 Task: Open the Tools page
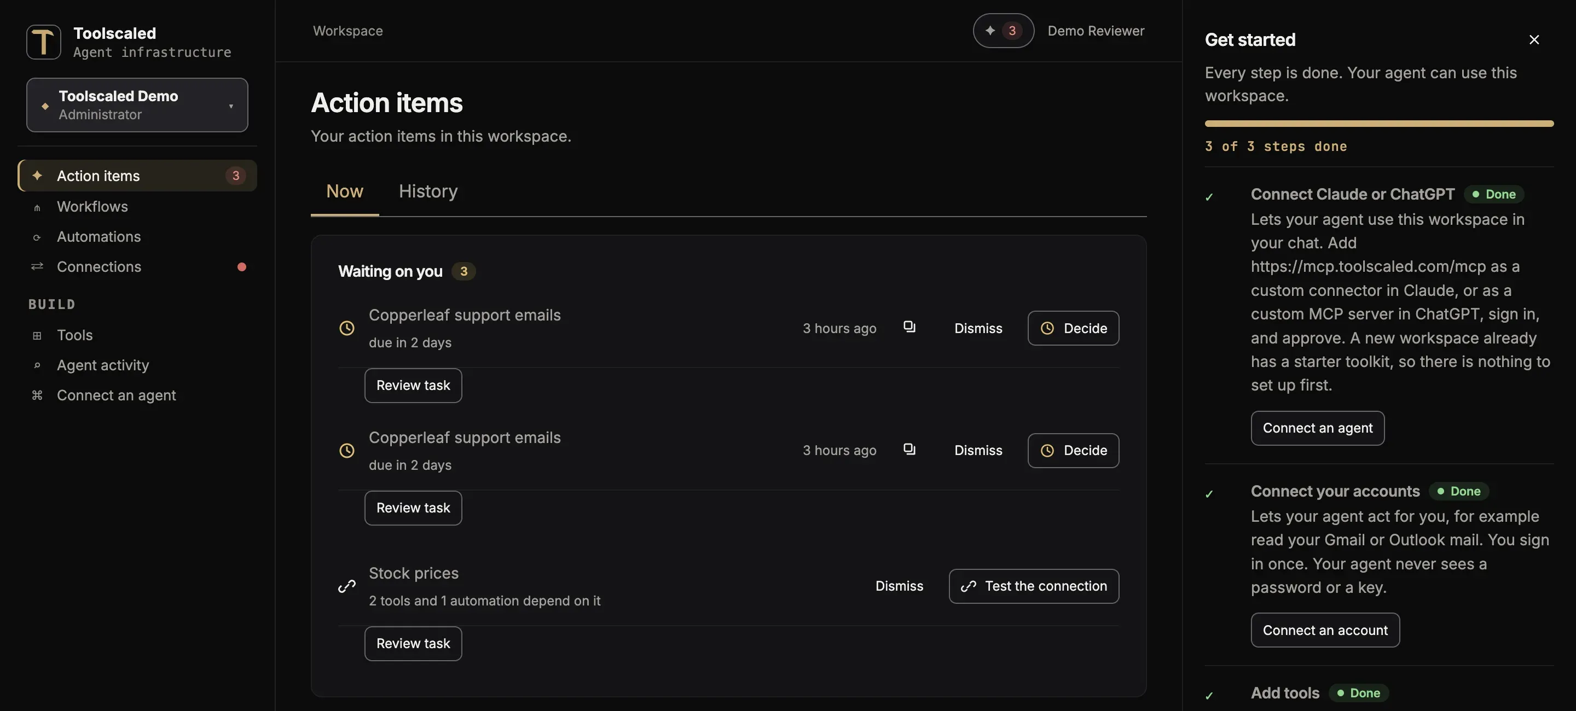137,335
